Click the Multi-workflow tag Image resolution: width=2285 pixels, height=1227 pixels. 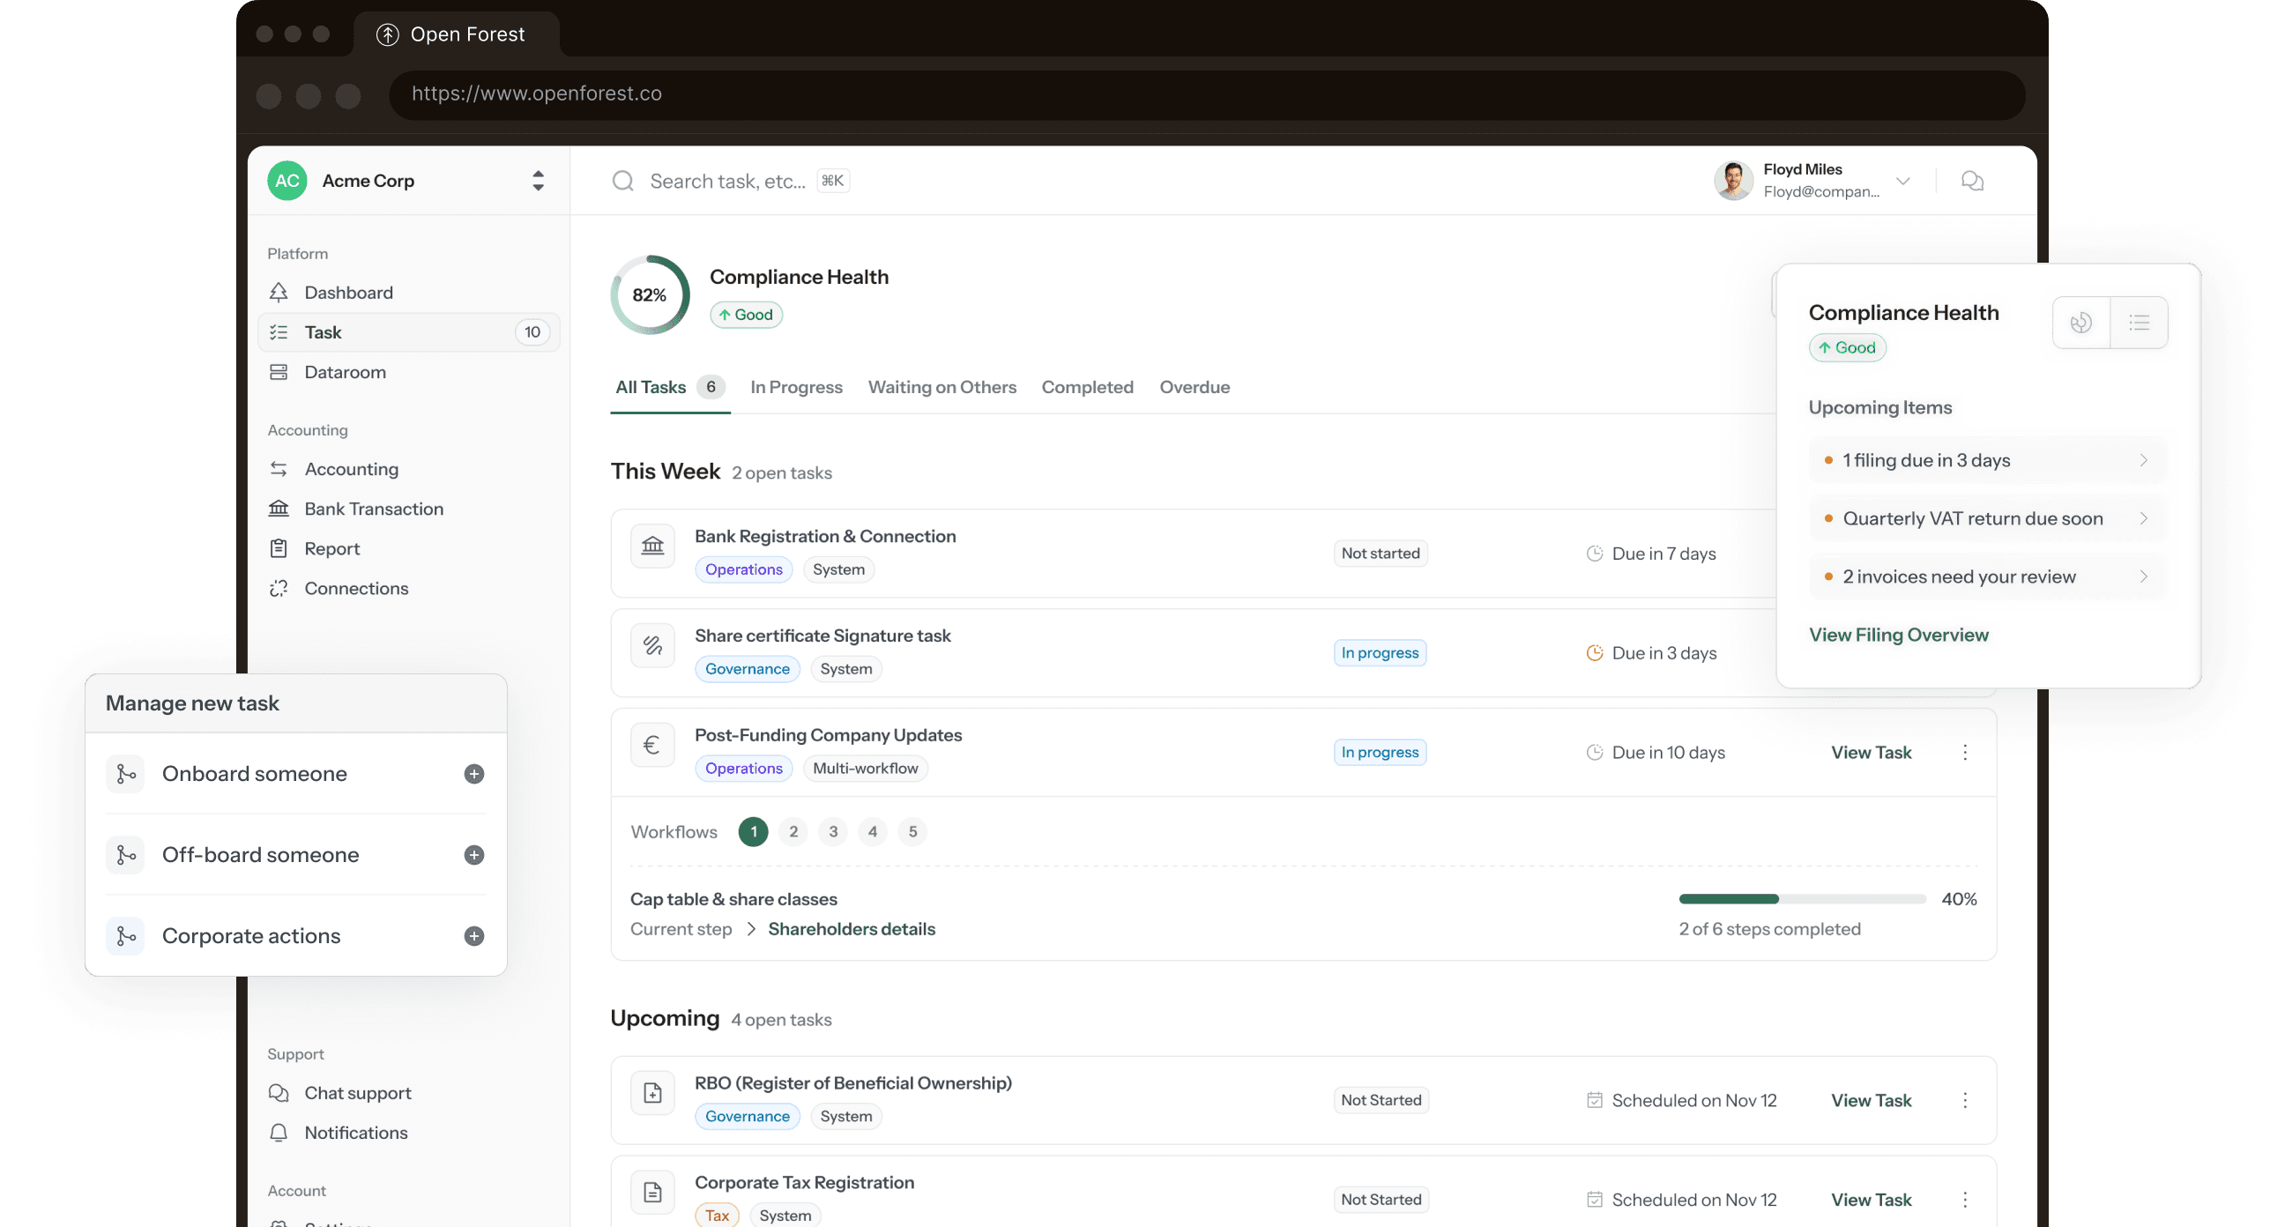coord(865,769)
